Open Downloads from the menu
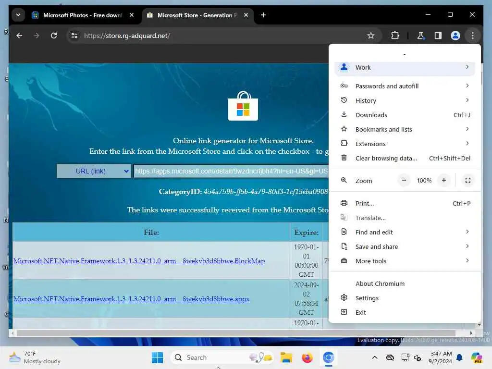492x369 pixels. (405, 115)
